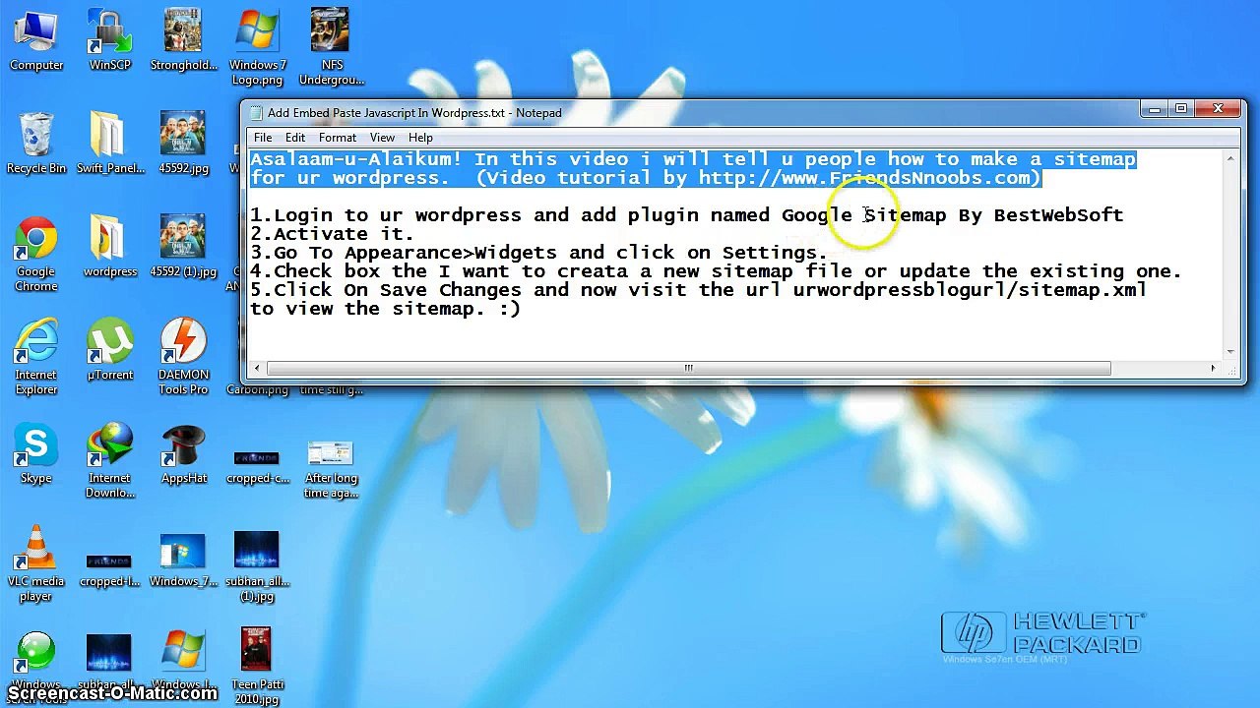Launch the µTorrent shortcut
The width and height of the screenshot is (1260, 708).
click(x=109, y=349)
